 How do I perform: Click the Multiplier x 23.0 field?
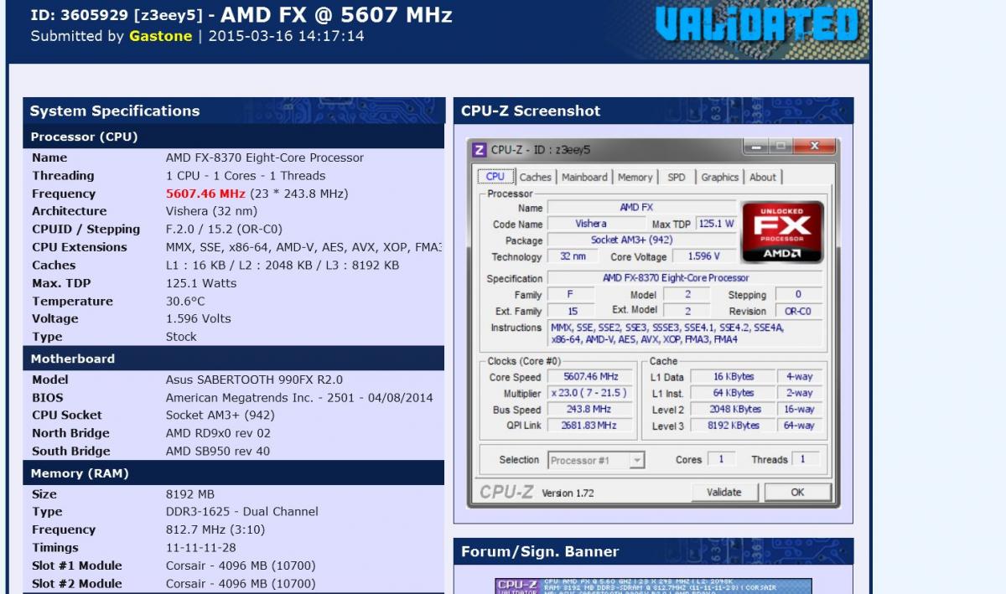click(x=590, y=393)
